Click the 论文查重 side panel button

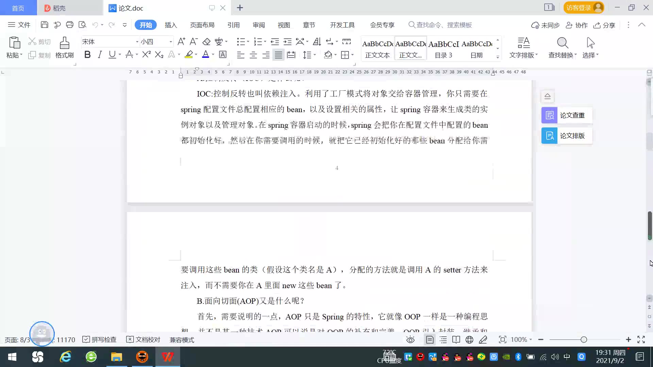coord(567,116)
